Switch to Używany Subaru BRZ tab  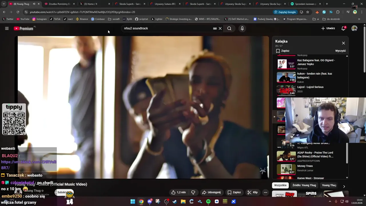pos(165,4)
